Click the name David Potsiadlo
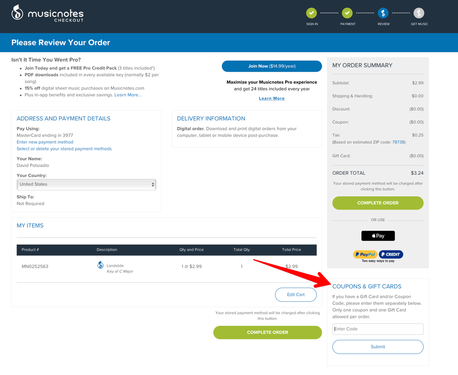This screenshot has height=375, width=458. pyautogui.click(x=33, y=165)
